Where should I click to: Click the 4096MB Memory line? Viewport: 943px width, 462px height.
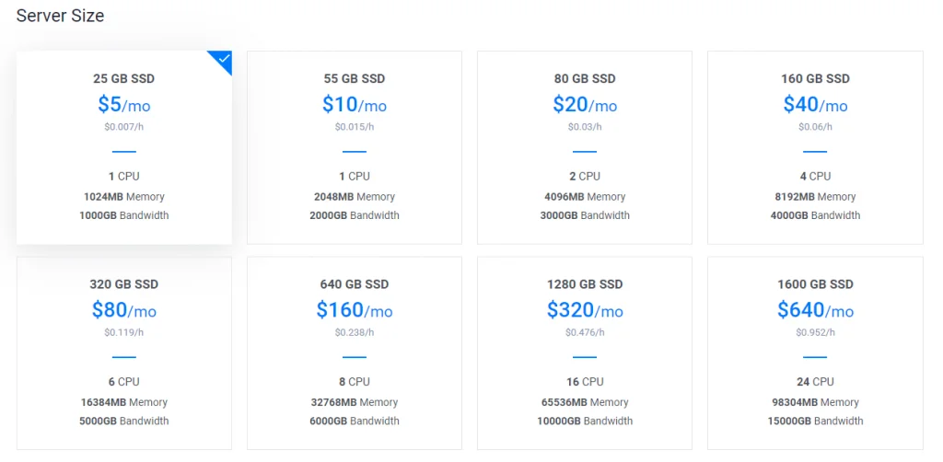[585, 196]
